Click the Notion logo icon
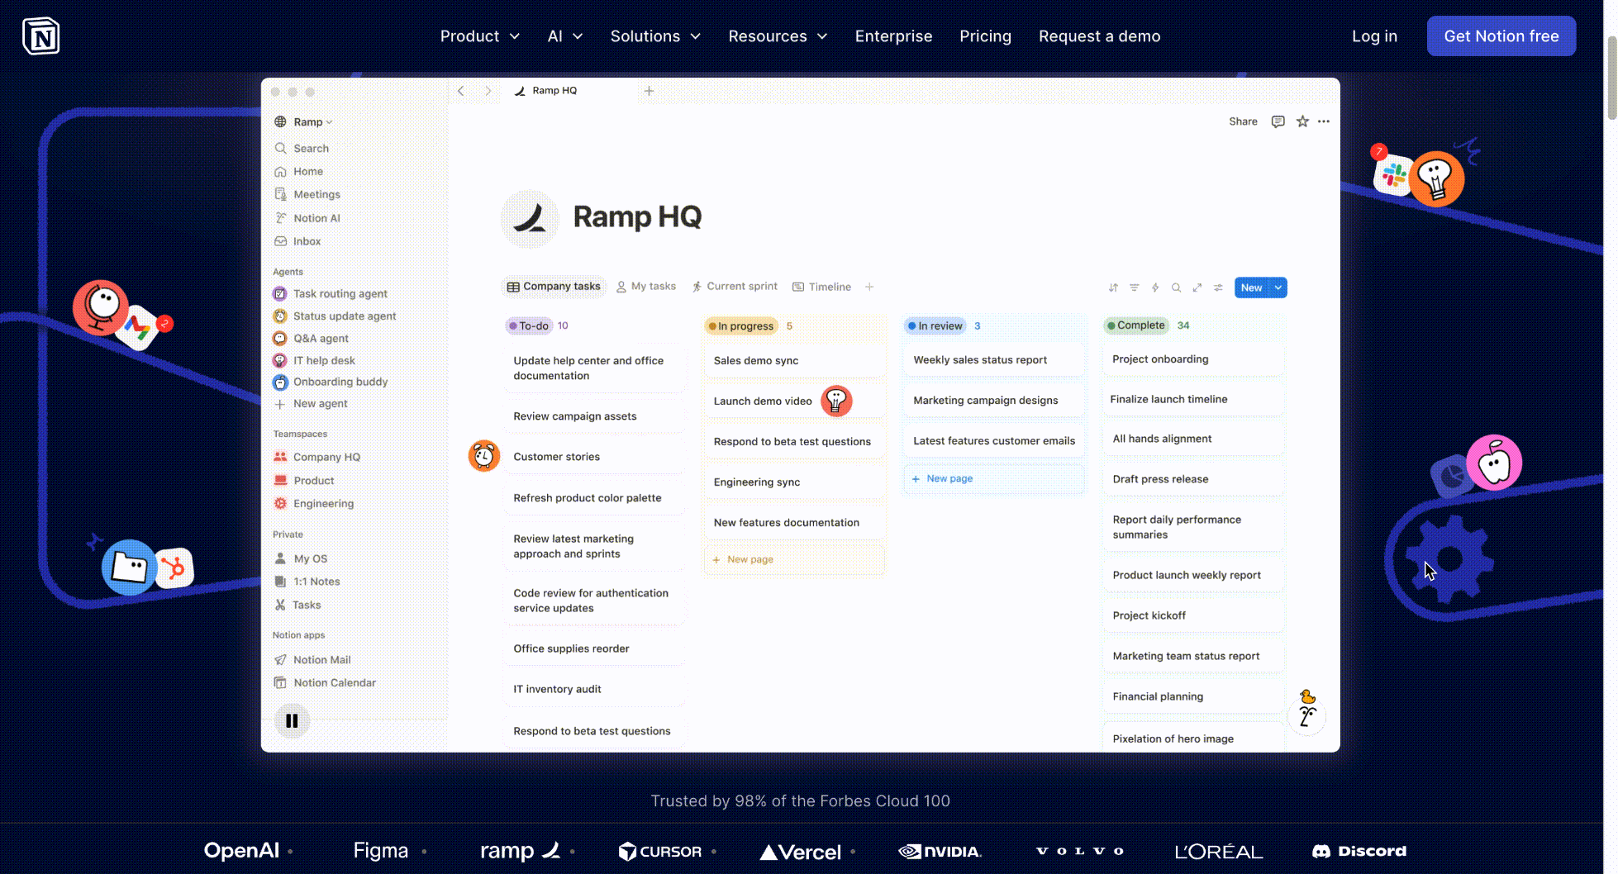The height and width of the screenshot is (874, 1618). [x=40, y=36]
